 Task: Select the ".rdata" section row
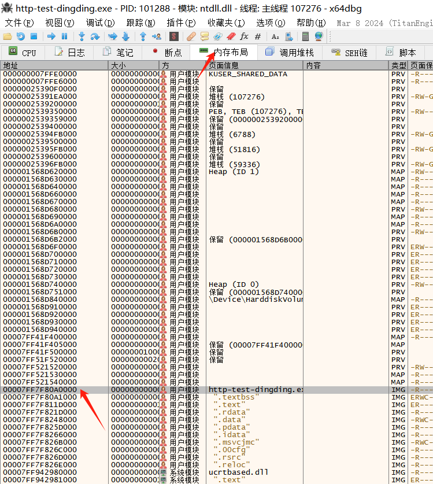click(x=217, y=412)
